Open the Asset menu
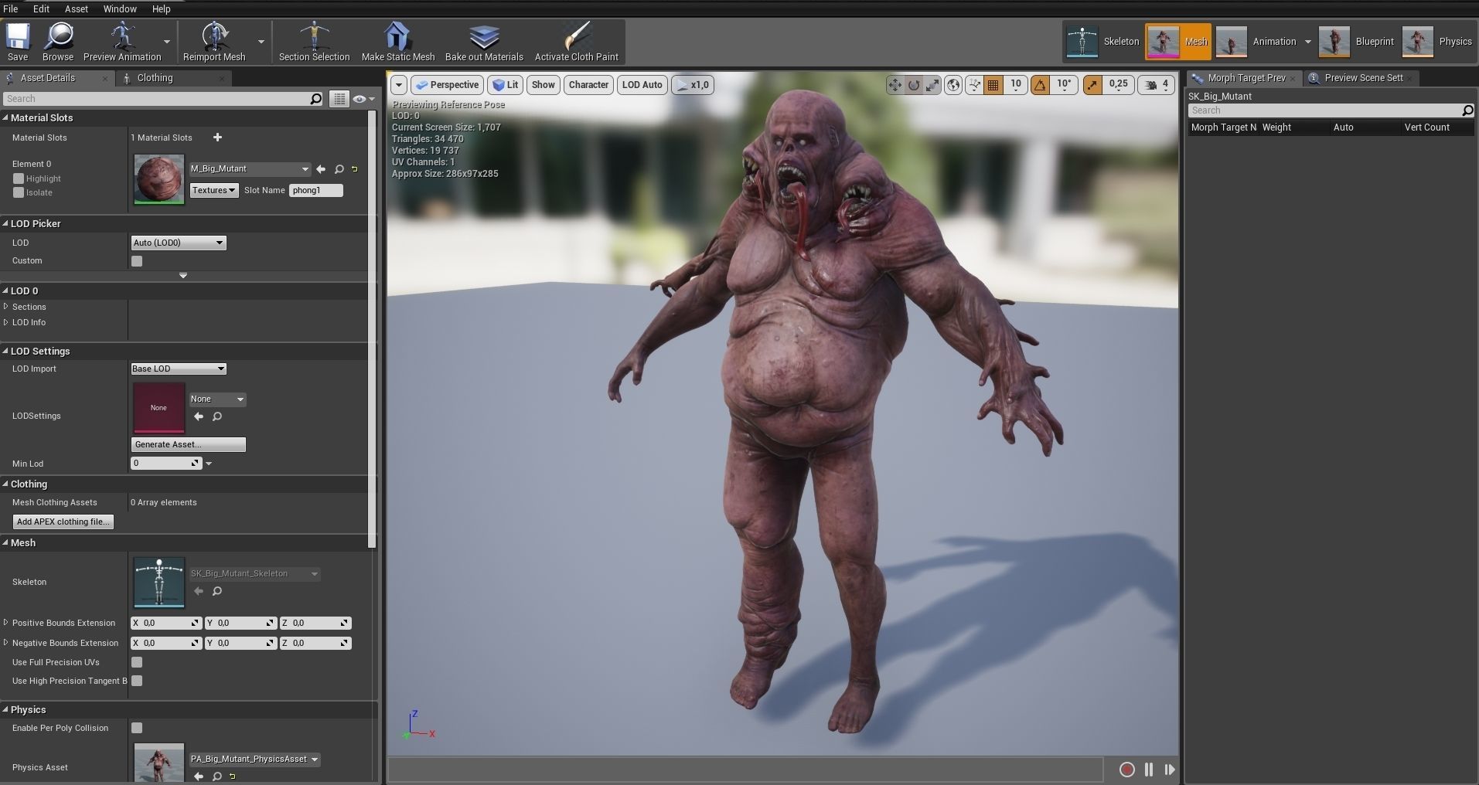 pos(76,8)
